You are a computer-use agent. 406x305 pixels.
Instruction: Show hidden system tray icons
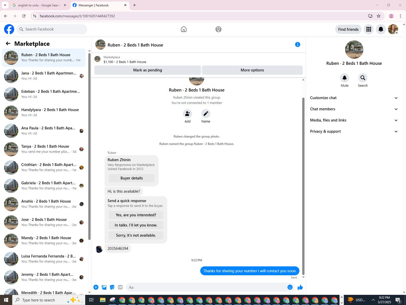coord(373,300)
